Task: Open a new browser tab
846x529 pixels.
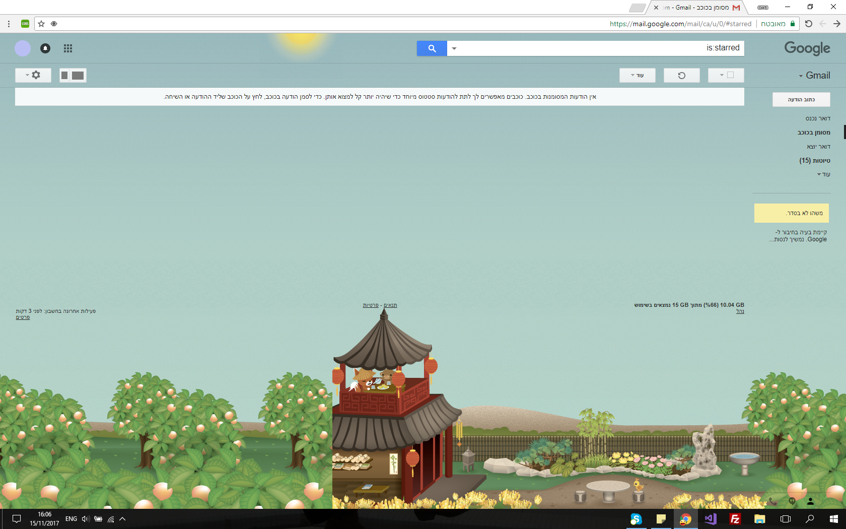Action: point(638,8)
